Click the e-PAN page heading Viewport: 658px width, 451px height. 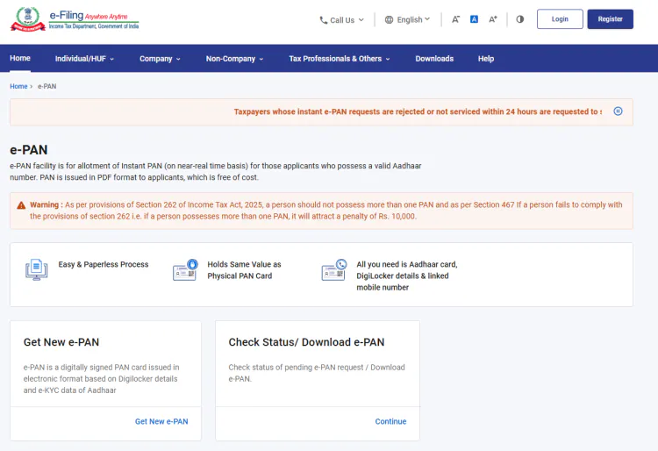(x=29, y=150)
